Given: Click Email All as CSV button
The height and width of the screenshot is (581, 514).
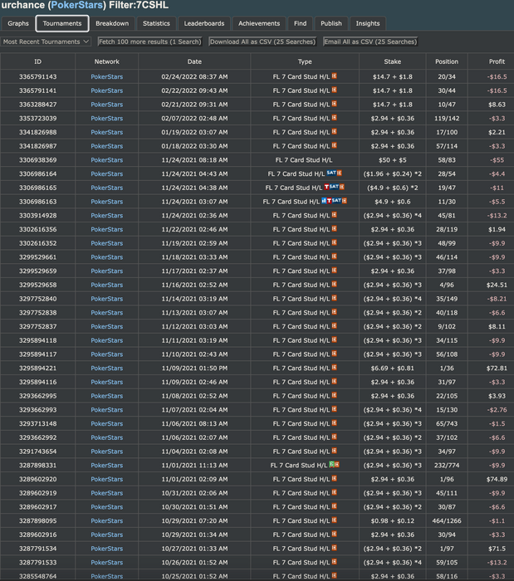Looking at the screenshot, I should [370, 41].
